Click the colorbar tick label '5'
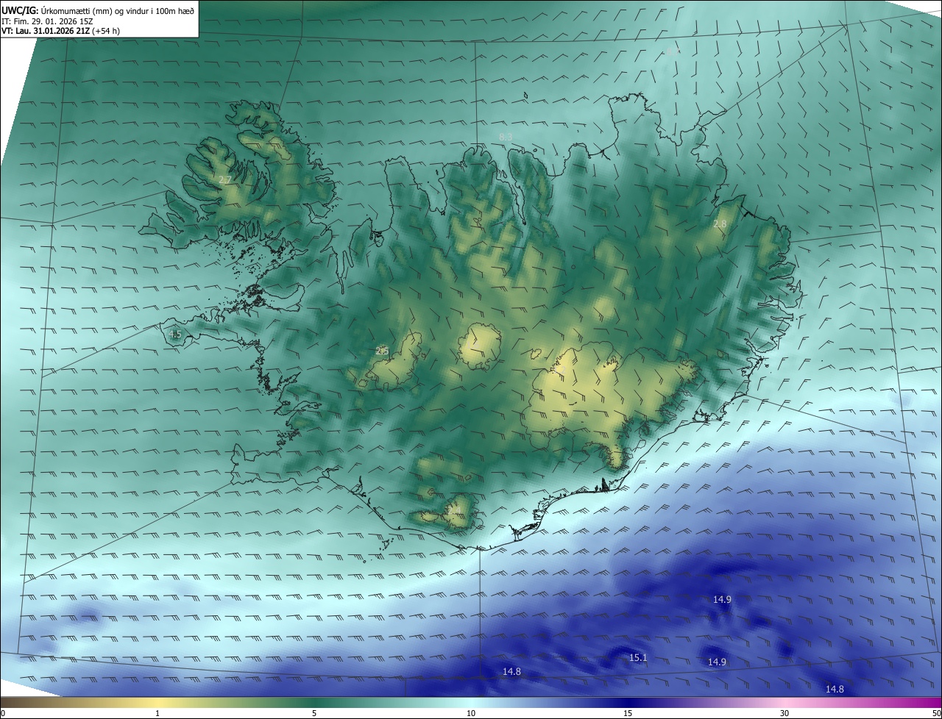Viewport: 942px width, 719px height. [314, 713]
